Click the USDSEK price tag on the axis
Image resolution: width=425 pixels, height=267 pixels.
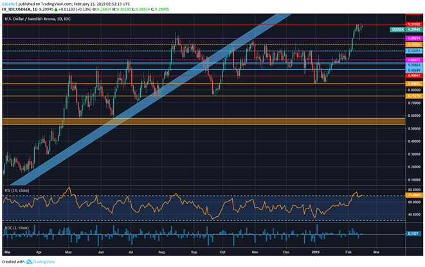(397, 30)
